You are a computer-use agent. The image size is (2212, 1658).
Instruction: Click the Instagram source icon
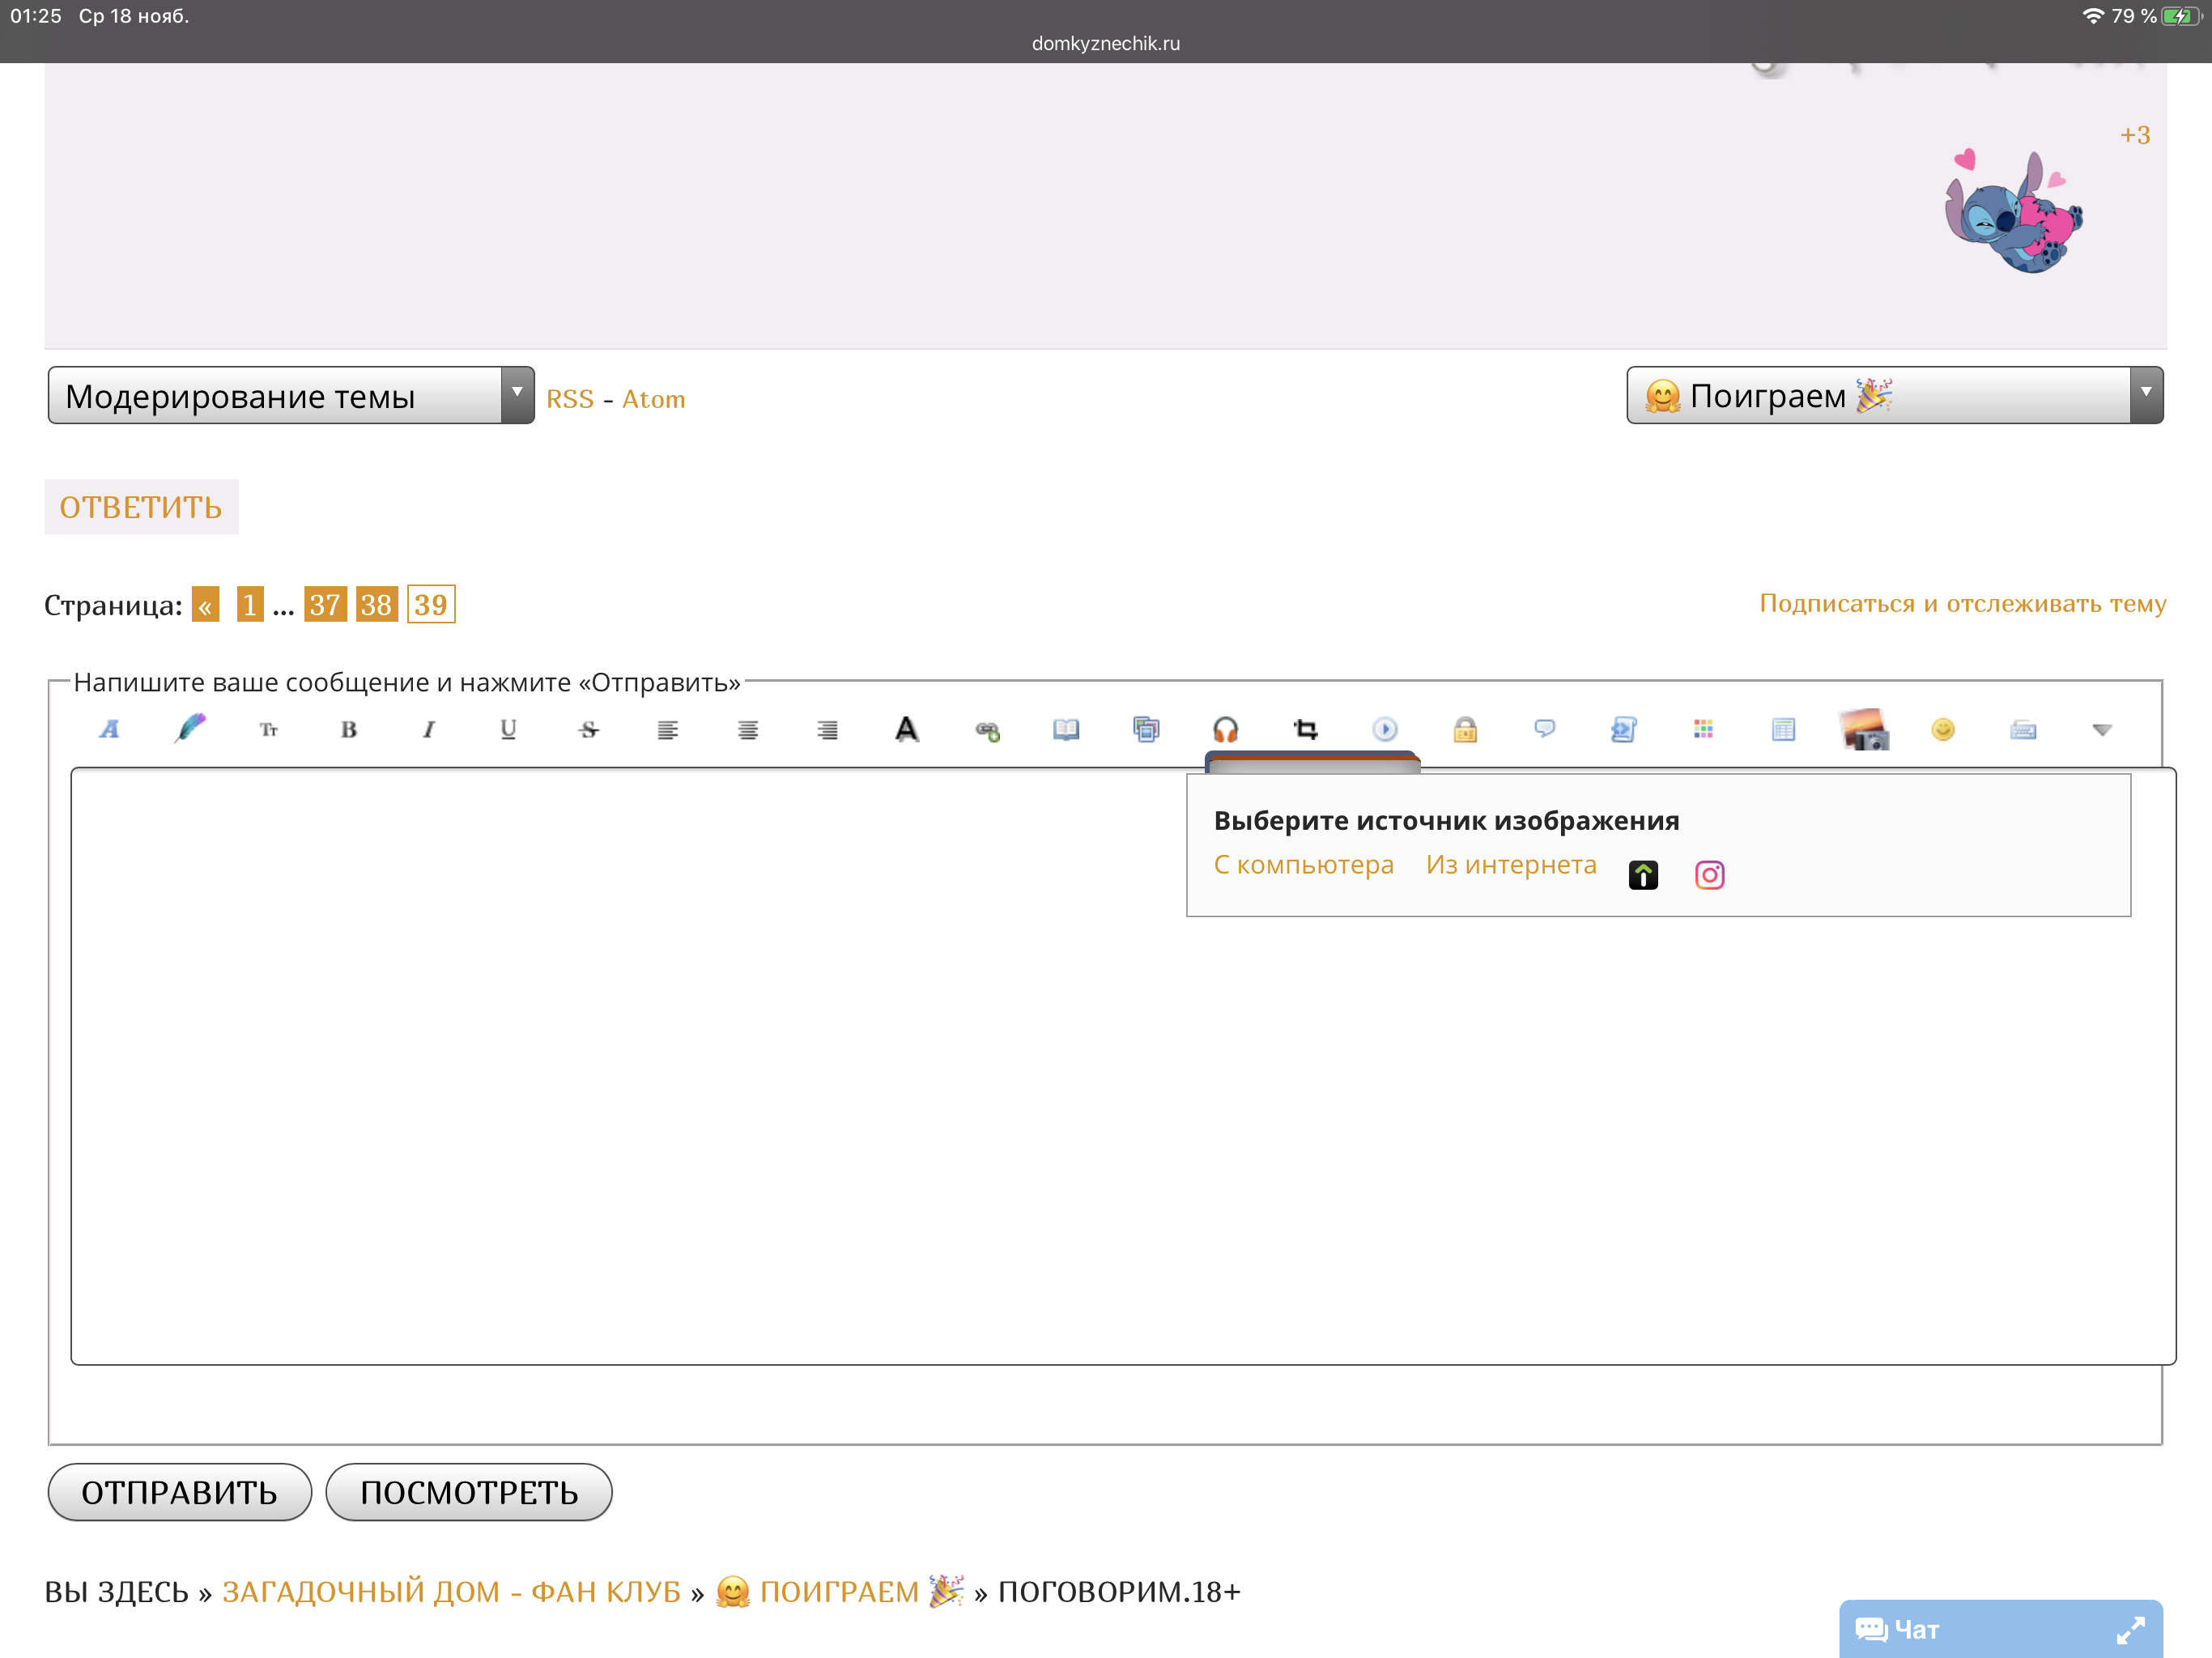point(1709,875)
